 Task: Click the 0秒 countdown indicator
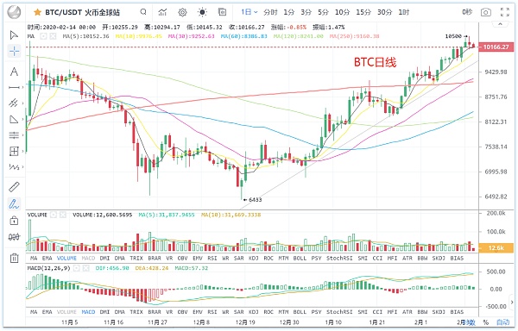(467, 13)
